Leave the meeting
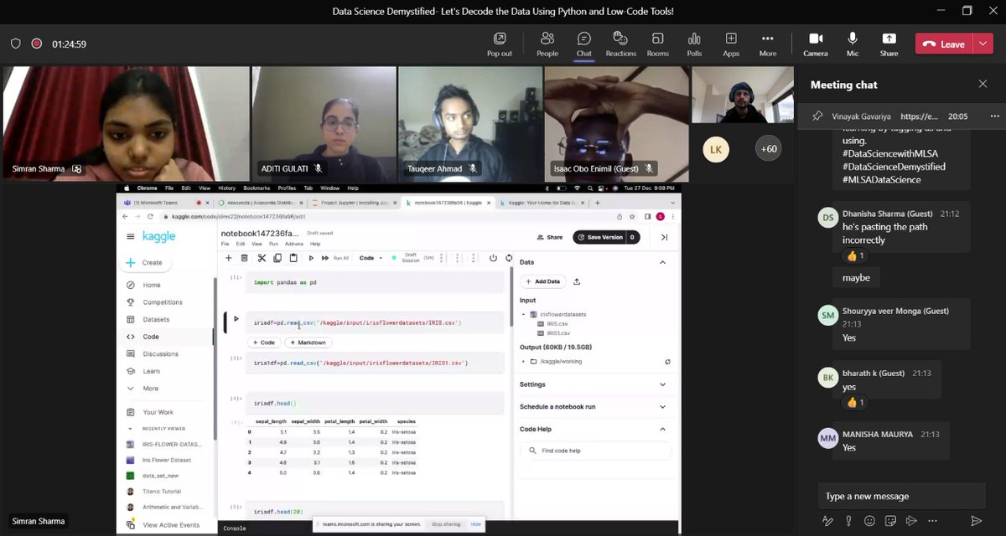Viewport: 1006px width, 536px height. [x=944, y=44]
